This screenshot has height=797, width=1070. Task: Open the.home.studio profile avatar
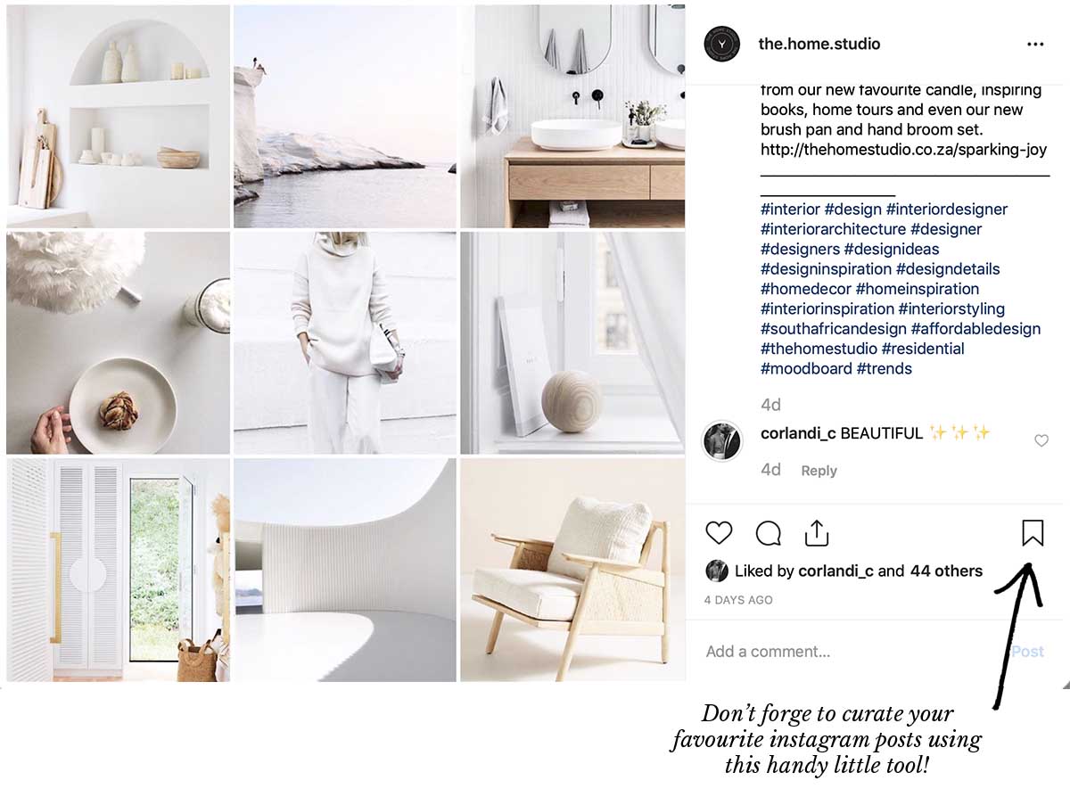(x=722, y=44)
